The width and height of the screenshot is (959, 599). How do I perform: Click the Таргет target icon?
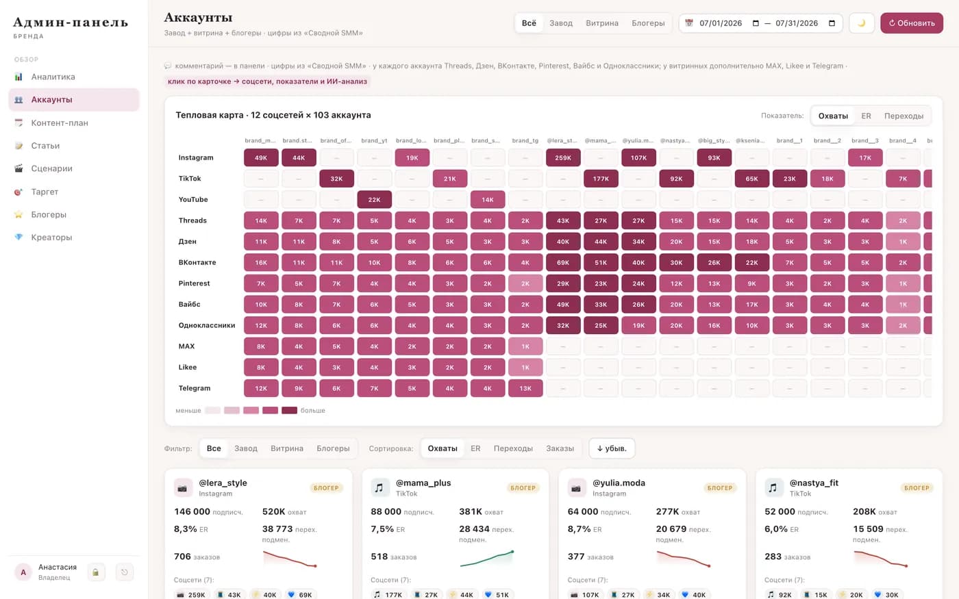(x=18, y=192)
